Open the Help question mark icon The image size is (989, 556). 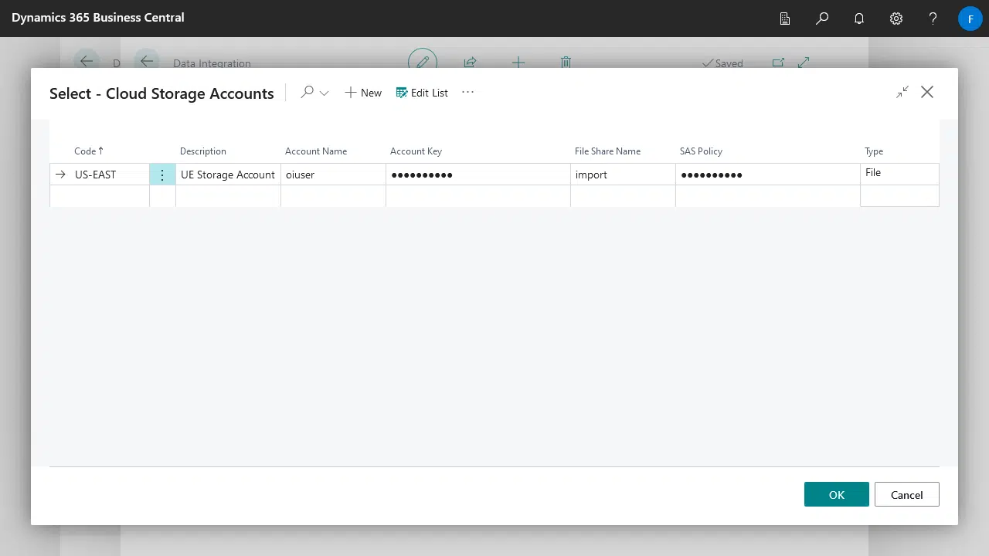(933, 18)
